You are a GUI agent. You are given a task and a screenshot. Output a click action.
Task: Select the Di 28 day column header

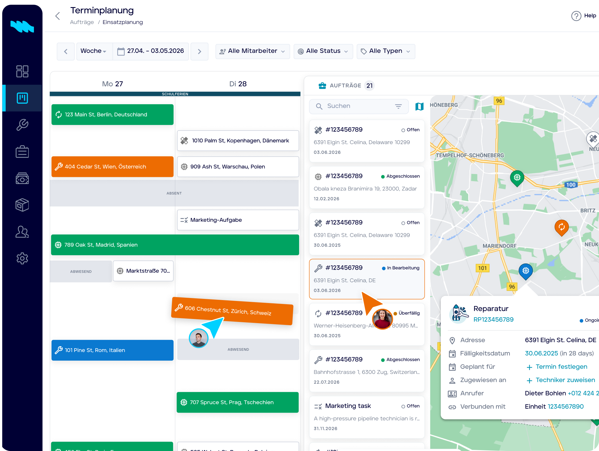point(238,84)
